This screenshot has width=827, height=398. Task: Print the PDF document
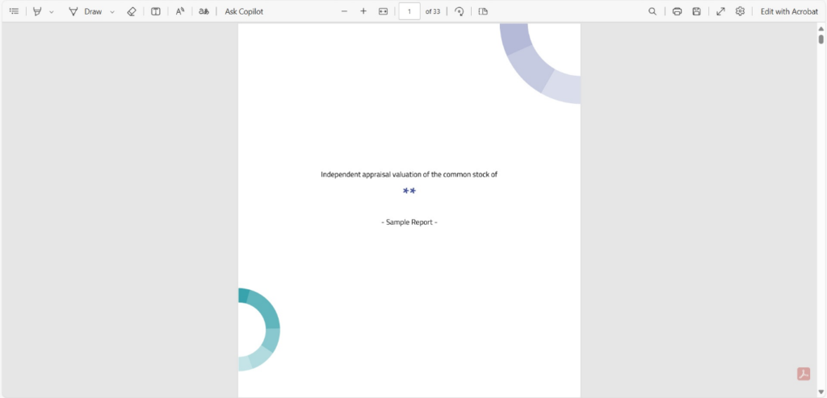[677, 11]
